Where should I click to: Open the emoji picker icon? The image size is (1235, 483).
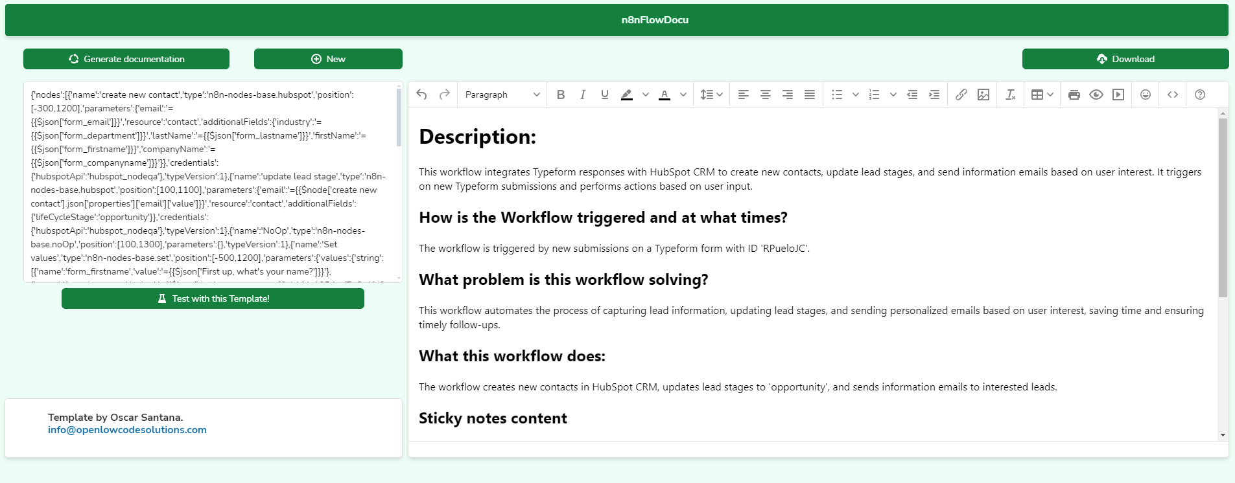1146,95
